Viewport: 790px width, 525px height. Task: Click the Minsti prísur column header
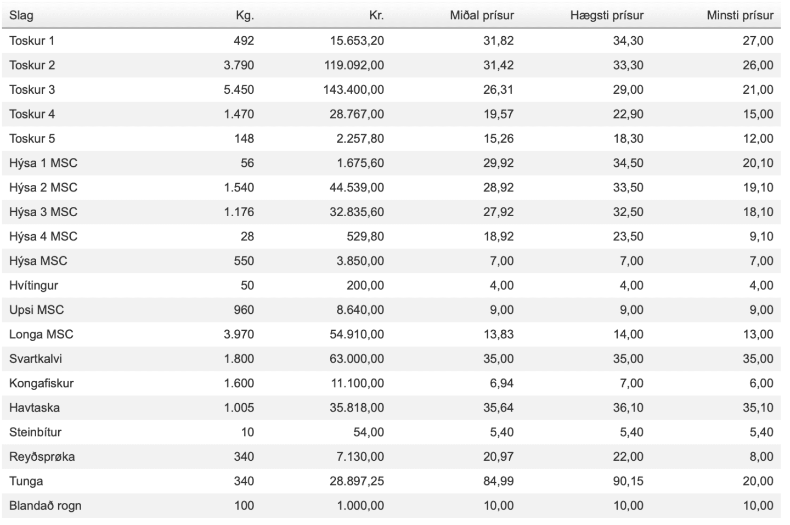coord(740,15)
